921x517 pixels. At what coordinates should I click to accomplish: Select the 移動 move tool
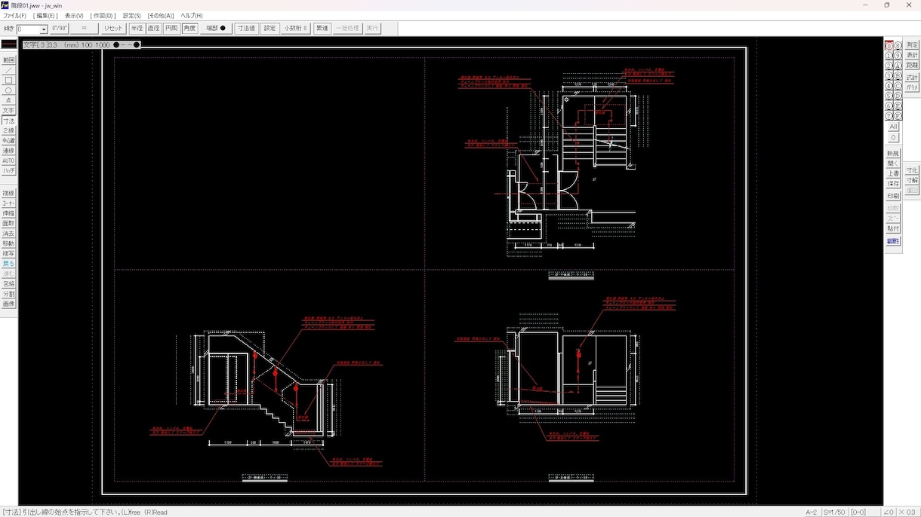click(x=8, y=243)
